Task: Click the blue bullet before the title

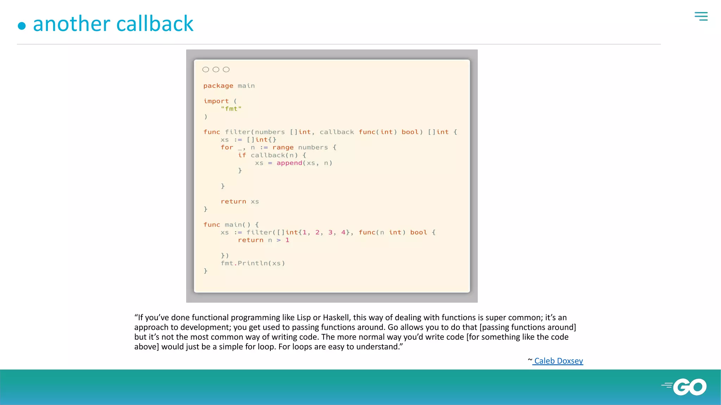Action: (x=22, y=26)
